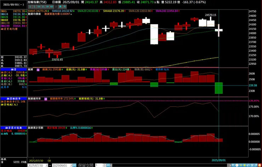Switch to the 15-minute timeframe
The image size is (262, 167).
[x=43, y=7]
